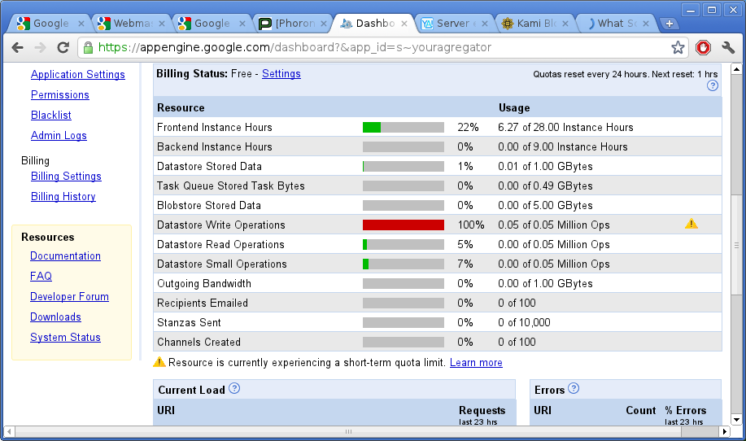
Task: Click 'Outgoing Bandwidth' row label
Action: pos(204,283)
